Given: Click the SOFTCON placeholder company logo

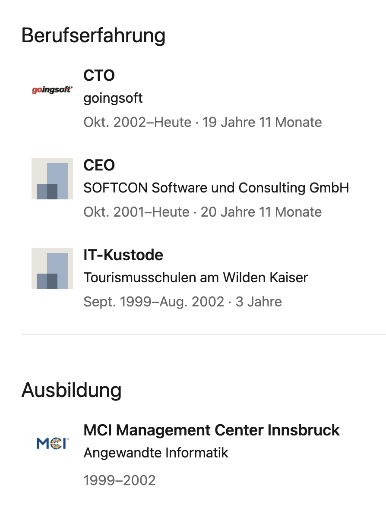Looking at the screenshot, I should [x=52, y=179].
